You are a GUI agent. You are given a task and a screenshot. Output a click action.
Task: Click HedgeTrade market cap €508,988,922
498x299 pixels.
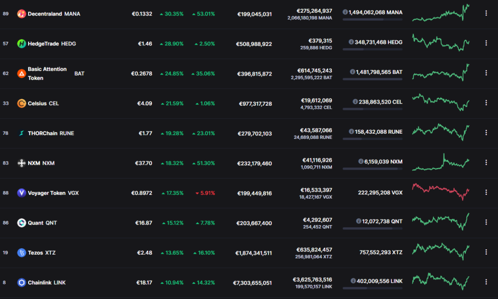[254, 44]
